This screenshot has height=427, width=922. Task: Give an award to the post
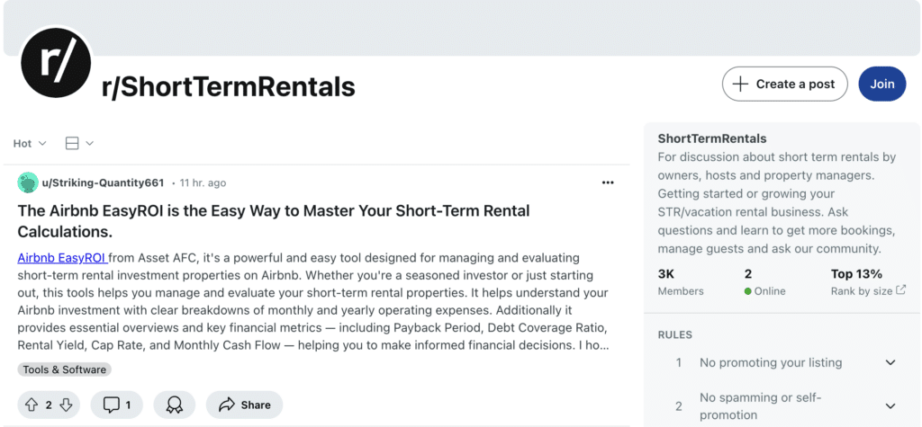click(x=174, y=405)
